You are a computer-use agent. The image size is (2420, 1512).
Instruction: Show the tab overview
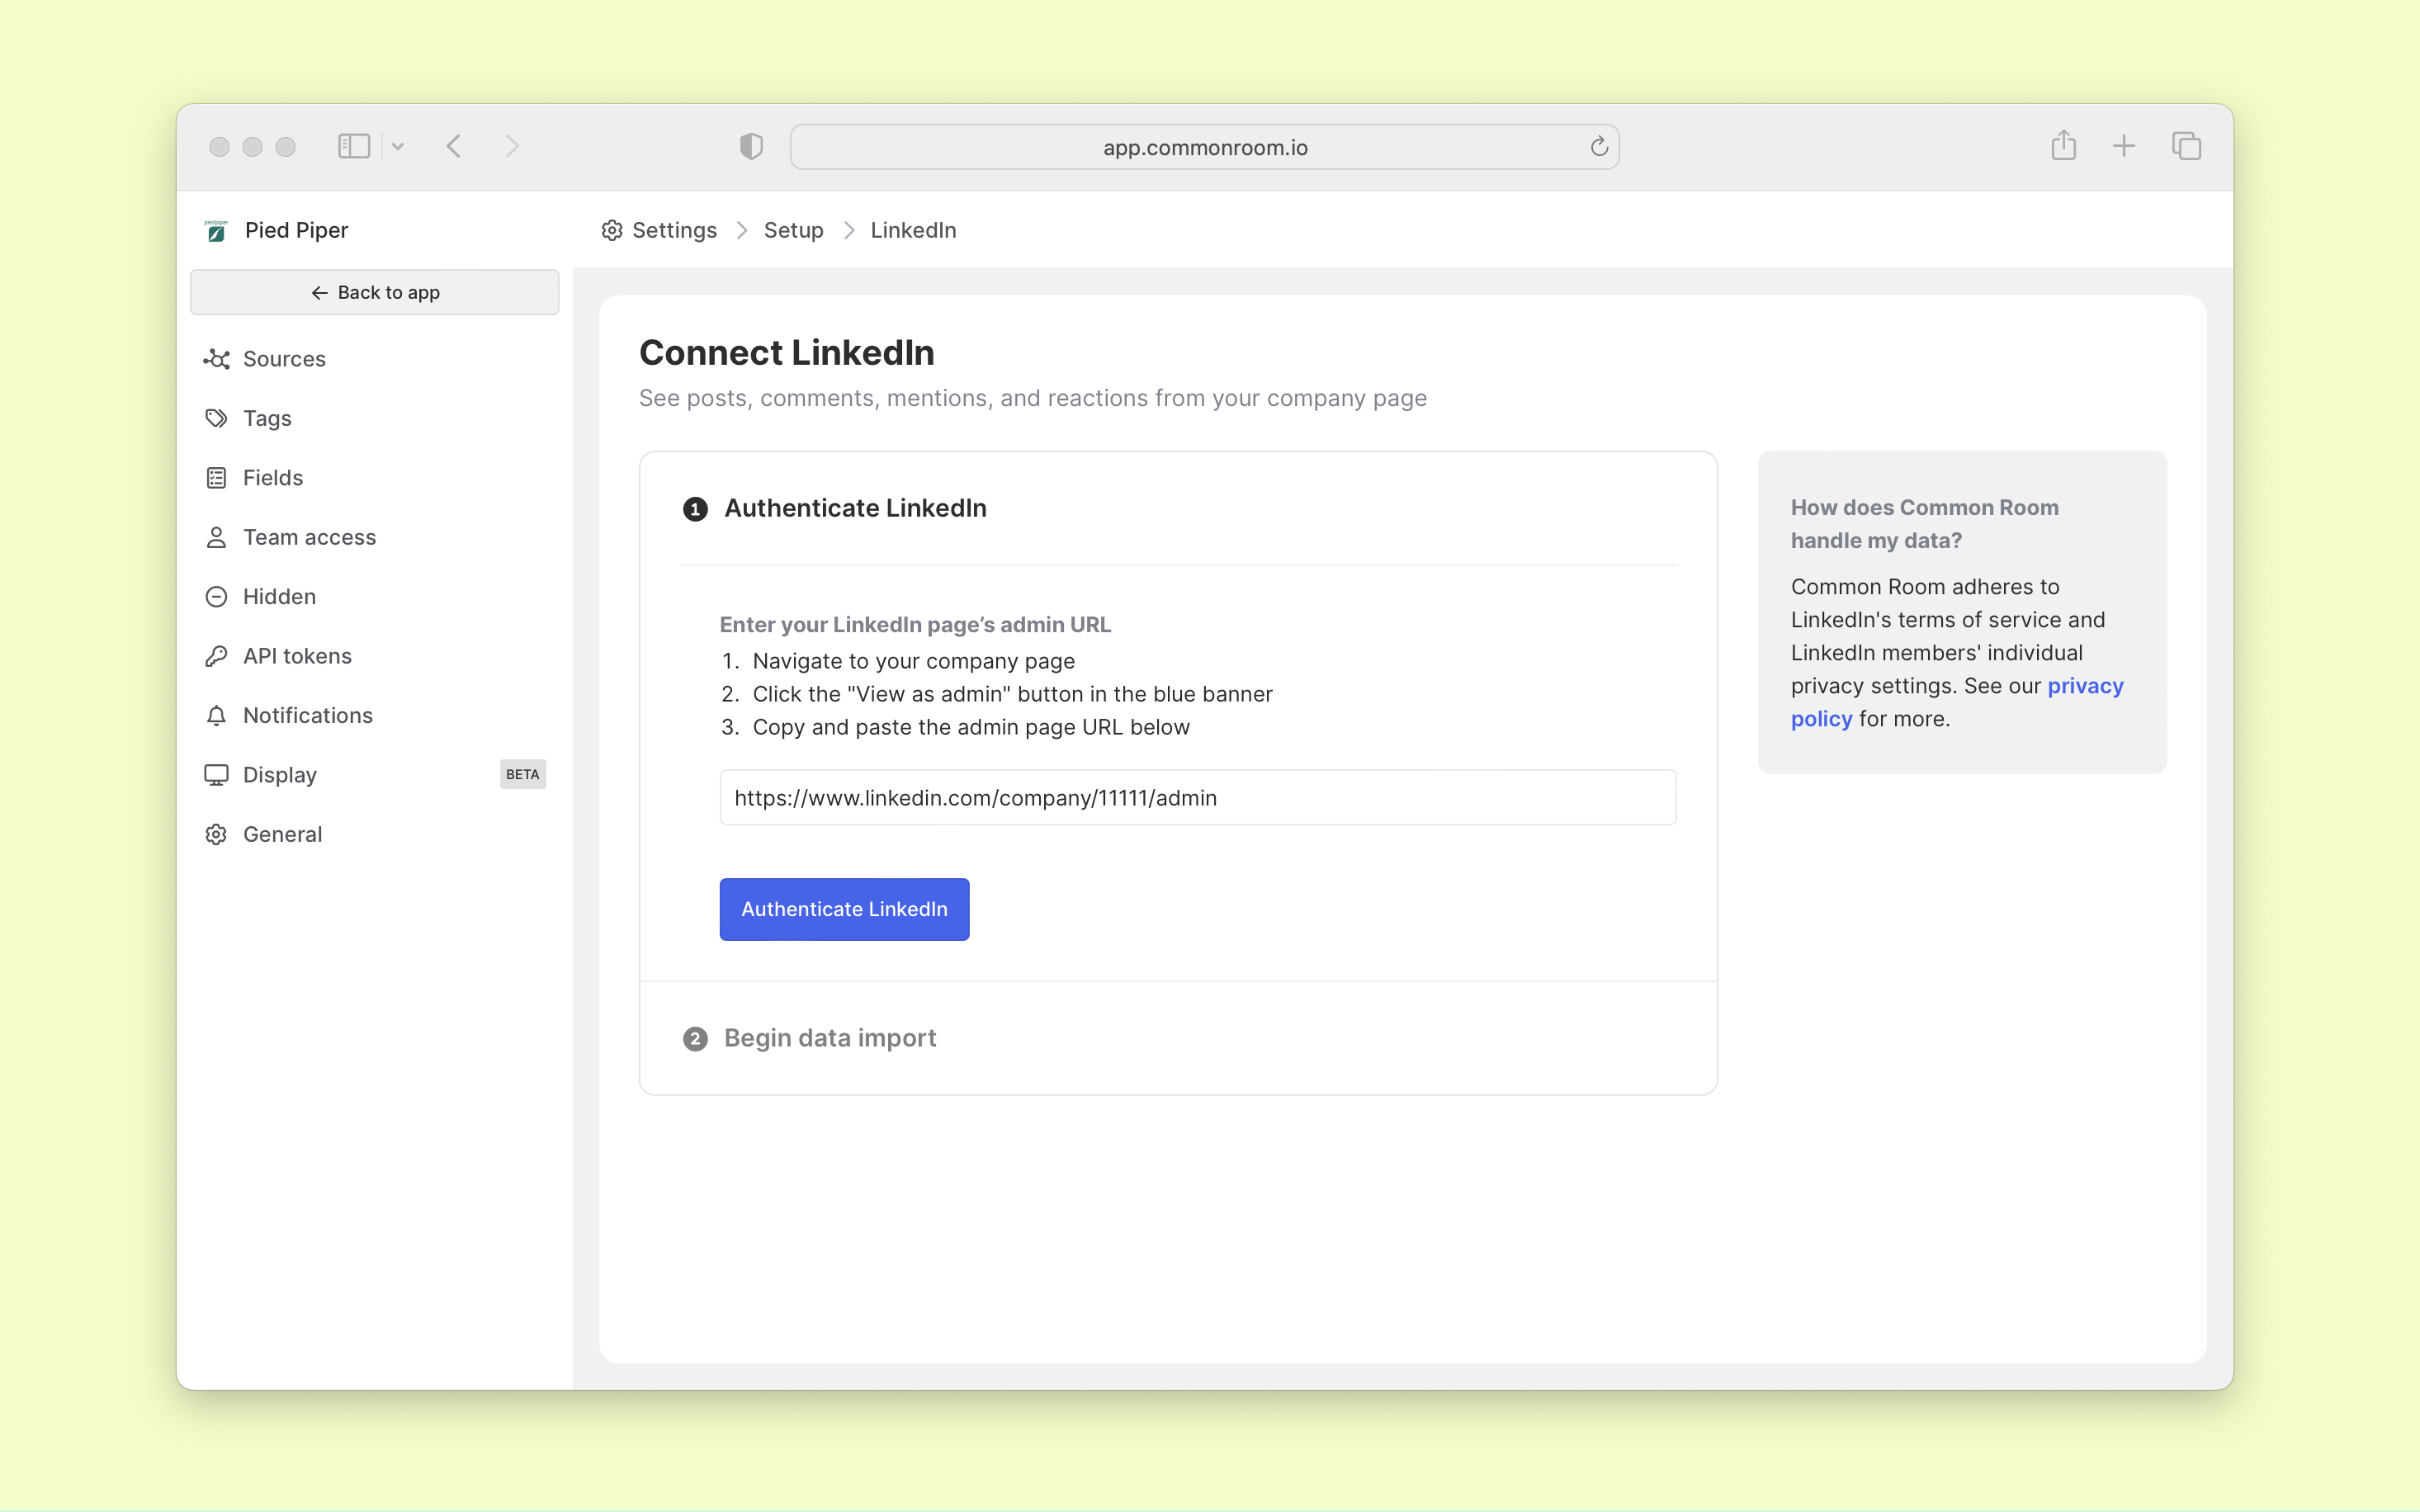click(x=2186, y=146)
